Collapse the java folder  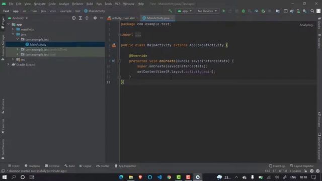(13, 34)
